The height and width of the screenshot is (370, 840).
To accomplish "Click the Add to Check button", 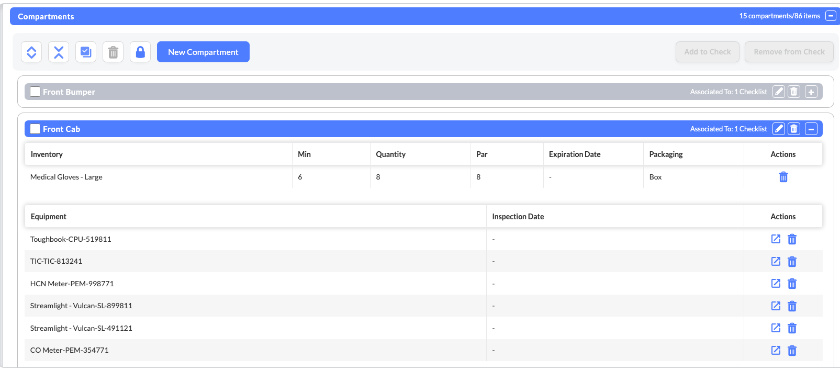I will [708, 52].
